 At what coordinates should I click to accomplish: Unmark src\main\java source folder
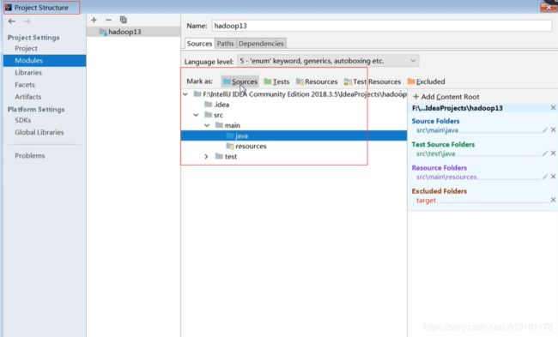click(553, 129)
